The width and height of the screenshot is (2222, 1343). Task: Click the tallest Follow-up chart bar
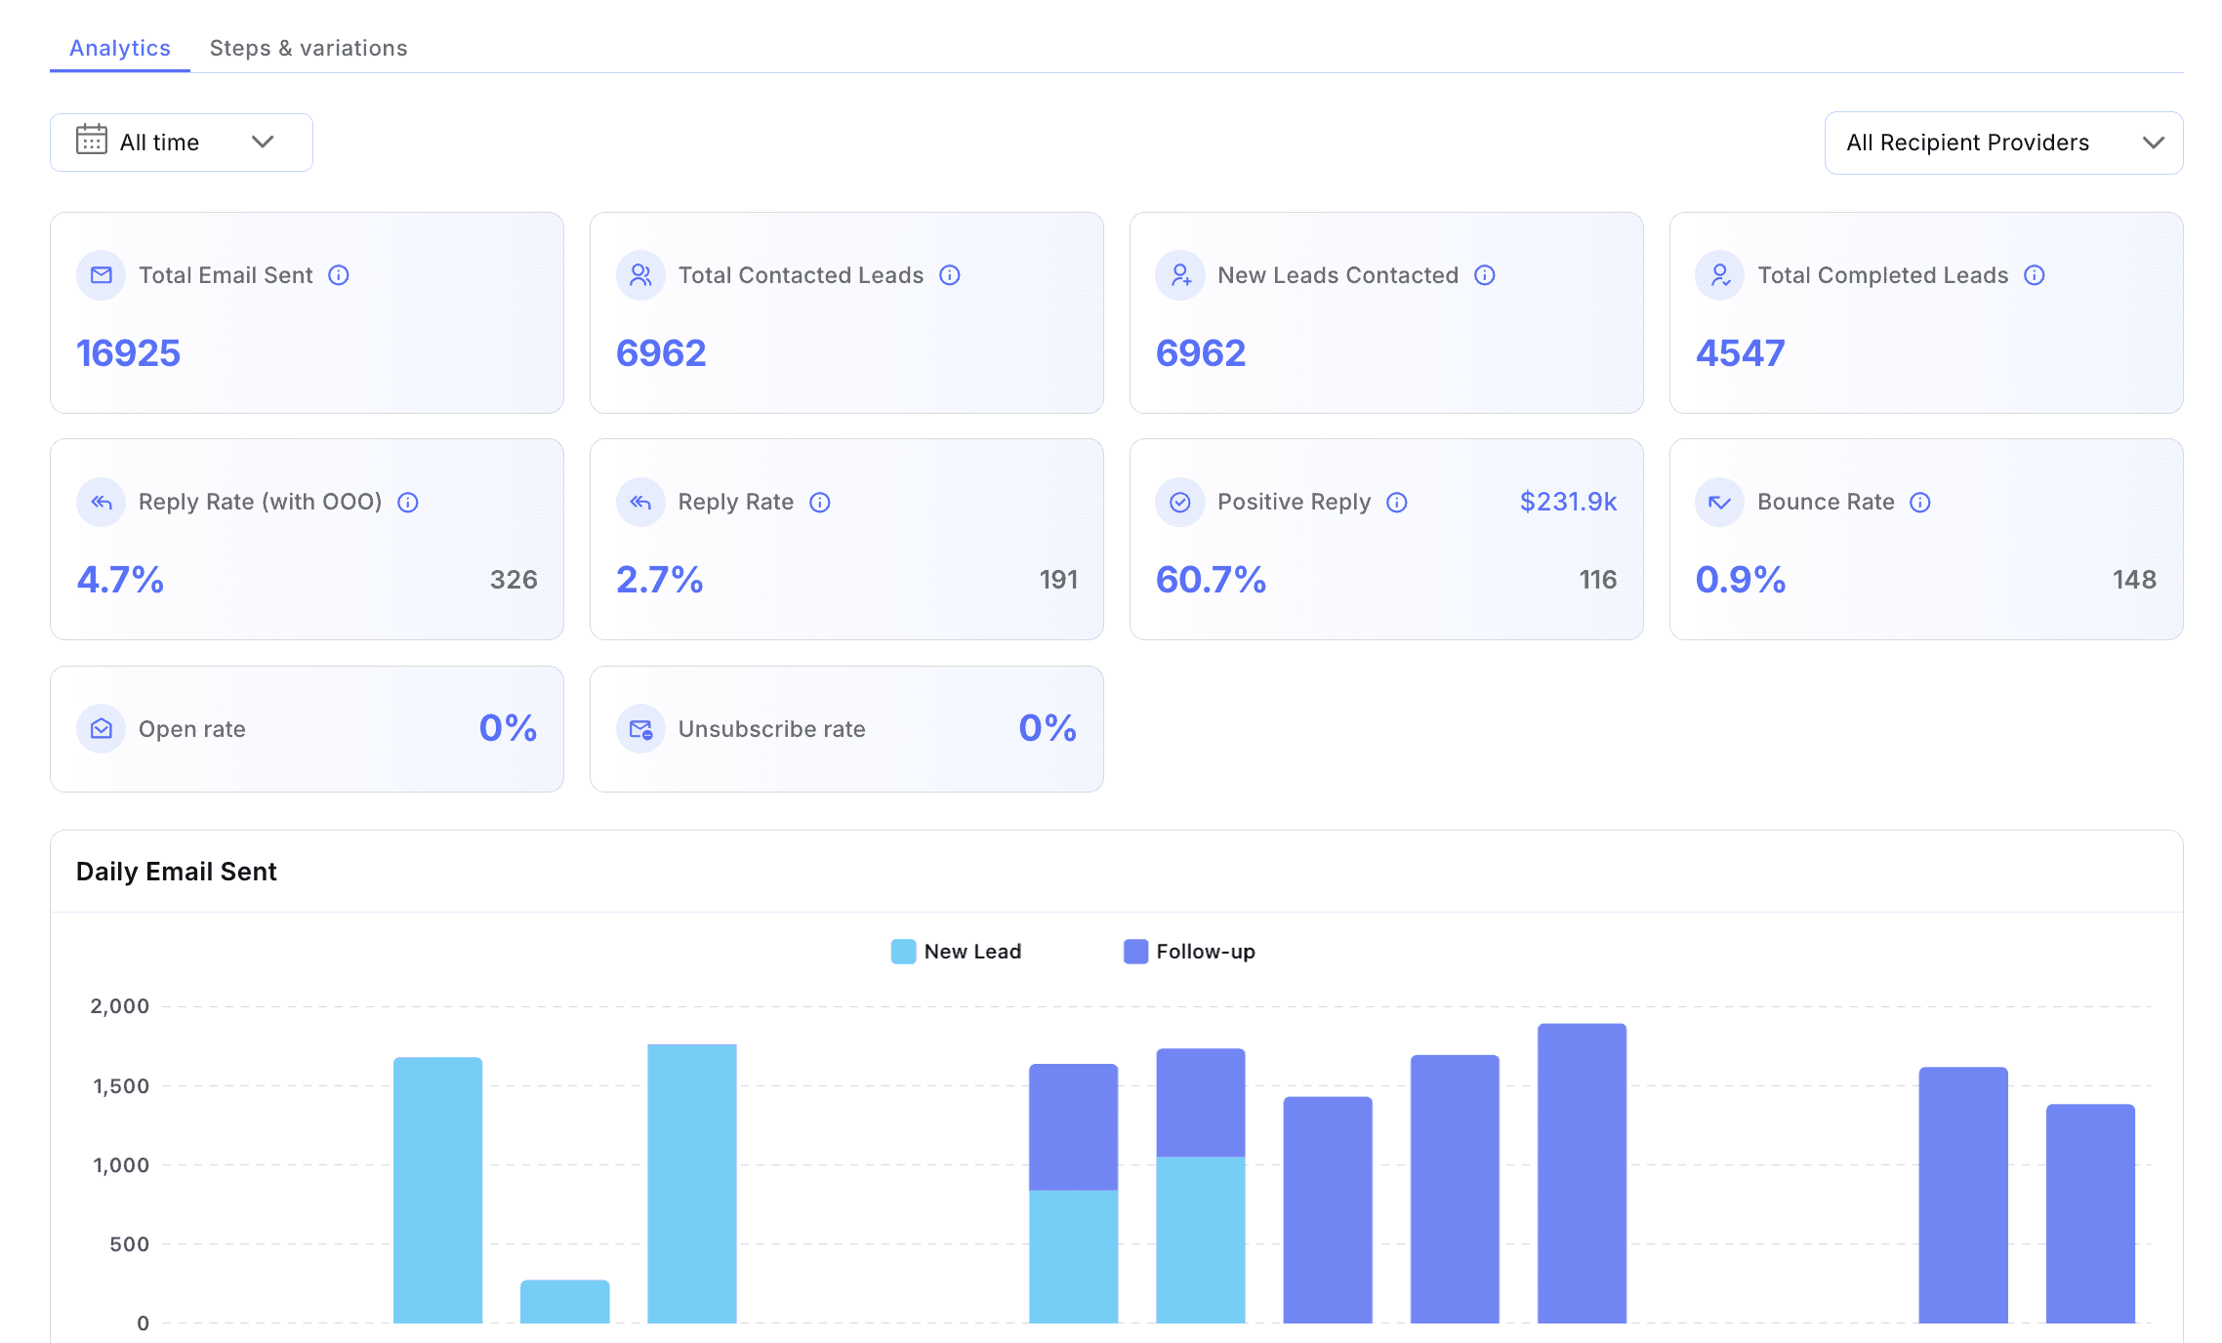point(1582,1171)
